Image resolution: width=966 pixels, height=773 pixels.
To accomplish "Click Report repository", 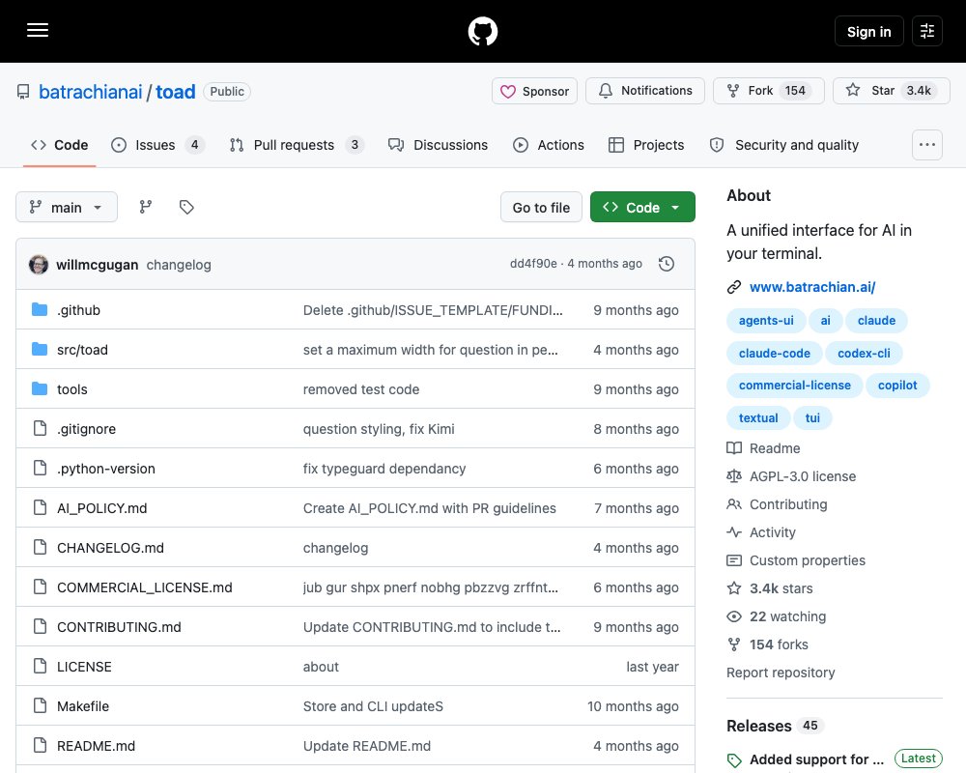I will point(781,673).
